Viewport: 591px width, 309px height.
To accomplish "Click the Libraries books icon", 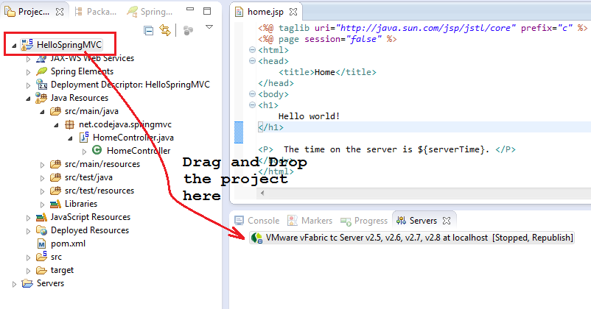I will (x=55, y=204).
